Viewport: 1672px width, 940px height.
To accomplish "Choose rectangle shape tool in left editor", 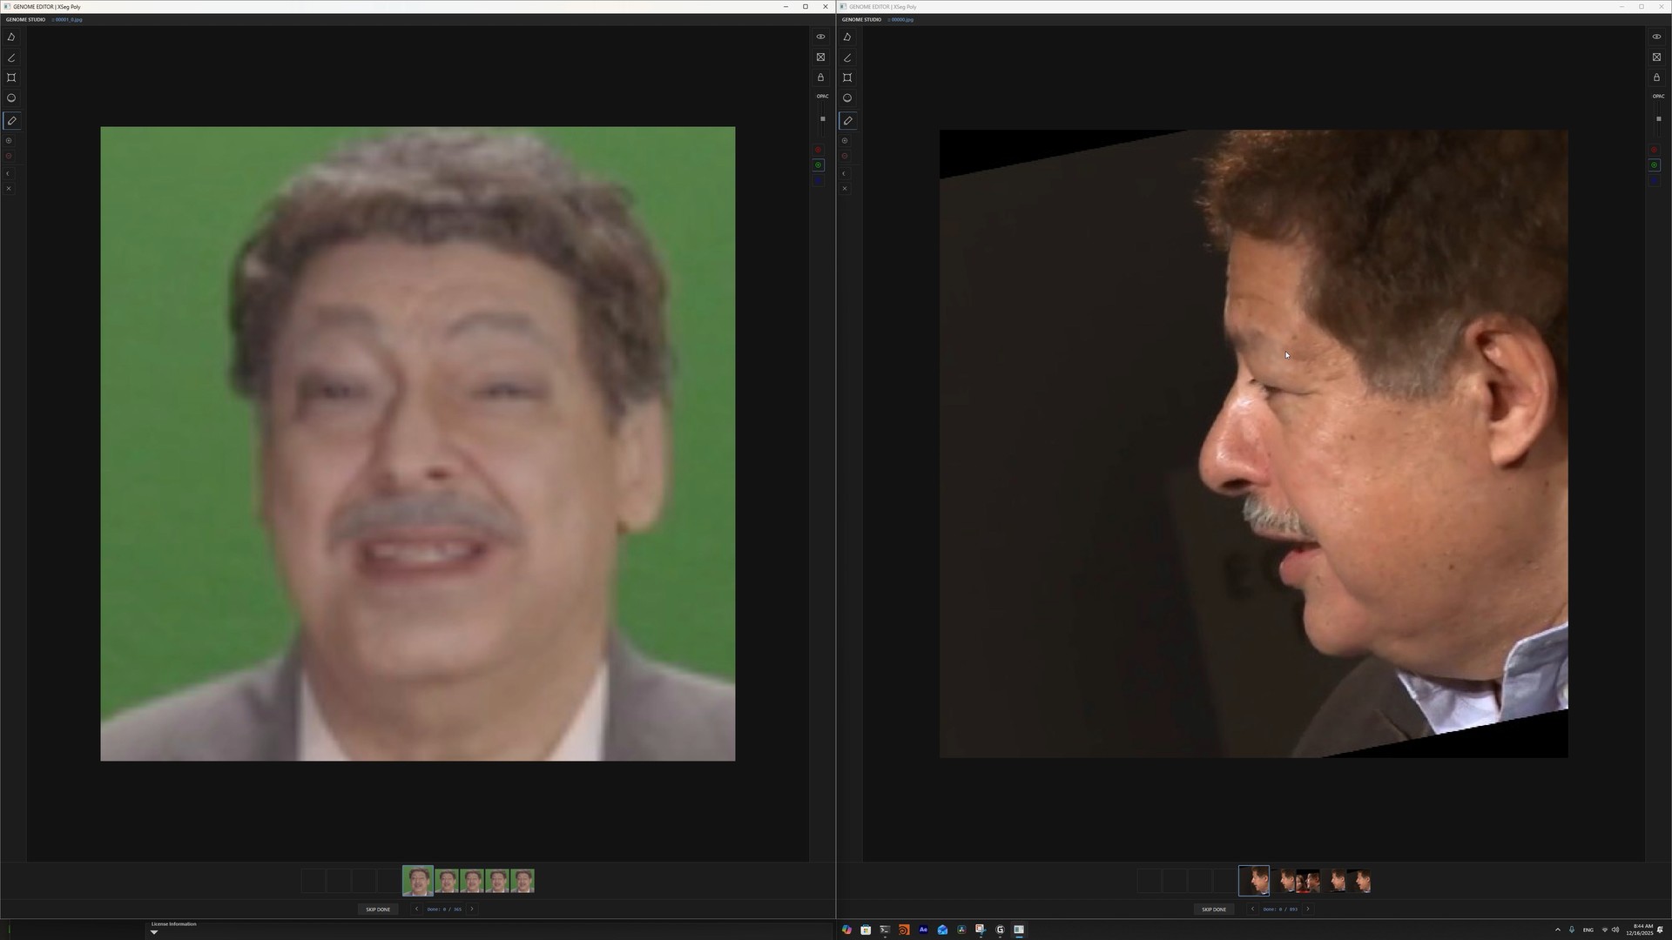I will [11, 77].
